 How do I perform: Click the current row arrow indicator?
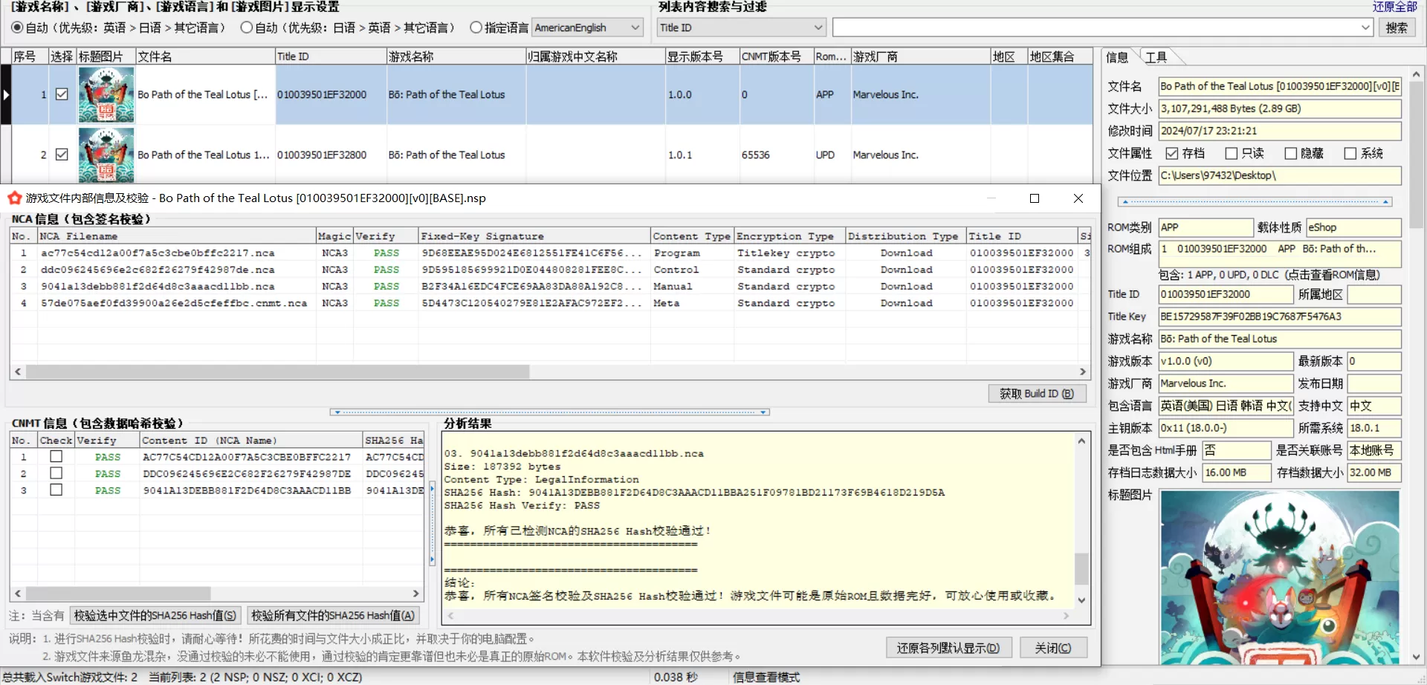(6, 94)
